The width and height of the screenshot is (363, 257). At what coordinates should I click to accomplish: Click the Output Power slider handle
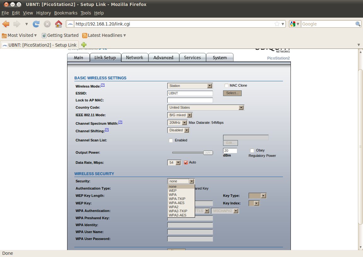[208, 153]
